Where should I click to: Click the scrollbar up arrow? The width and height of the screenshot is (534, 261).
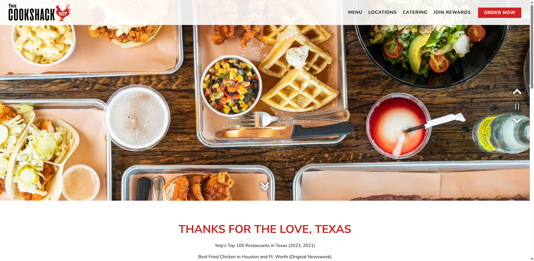click(x=532, y=2)
